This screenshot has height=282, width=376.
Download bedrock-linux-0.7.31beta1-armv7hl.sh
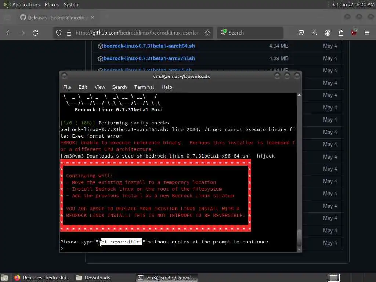(149, 58)
